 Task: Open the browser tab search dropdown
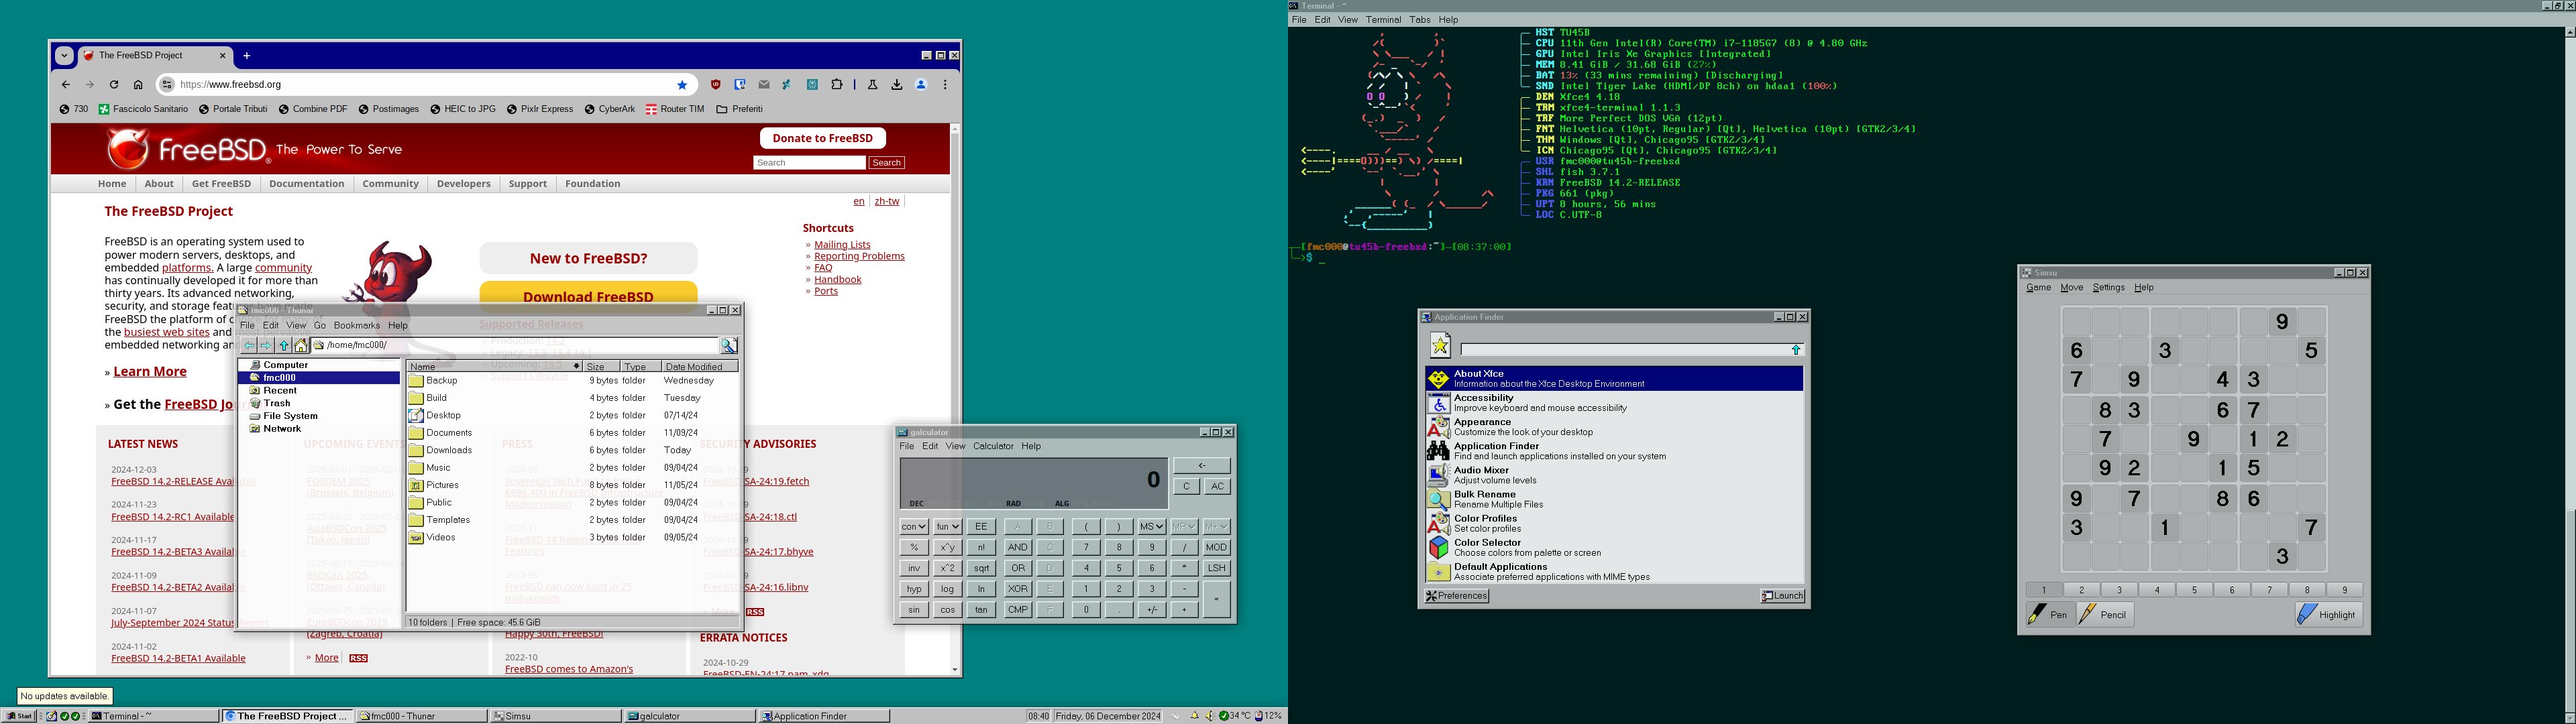[64, 56]
